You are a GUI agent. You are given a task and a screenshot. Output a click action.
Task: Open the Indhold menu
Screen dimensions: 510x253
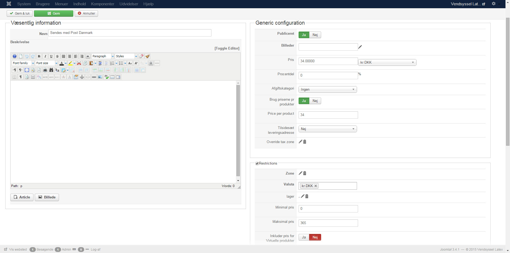click(x=79, y=4)
